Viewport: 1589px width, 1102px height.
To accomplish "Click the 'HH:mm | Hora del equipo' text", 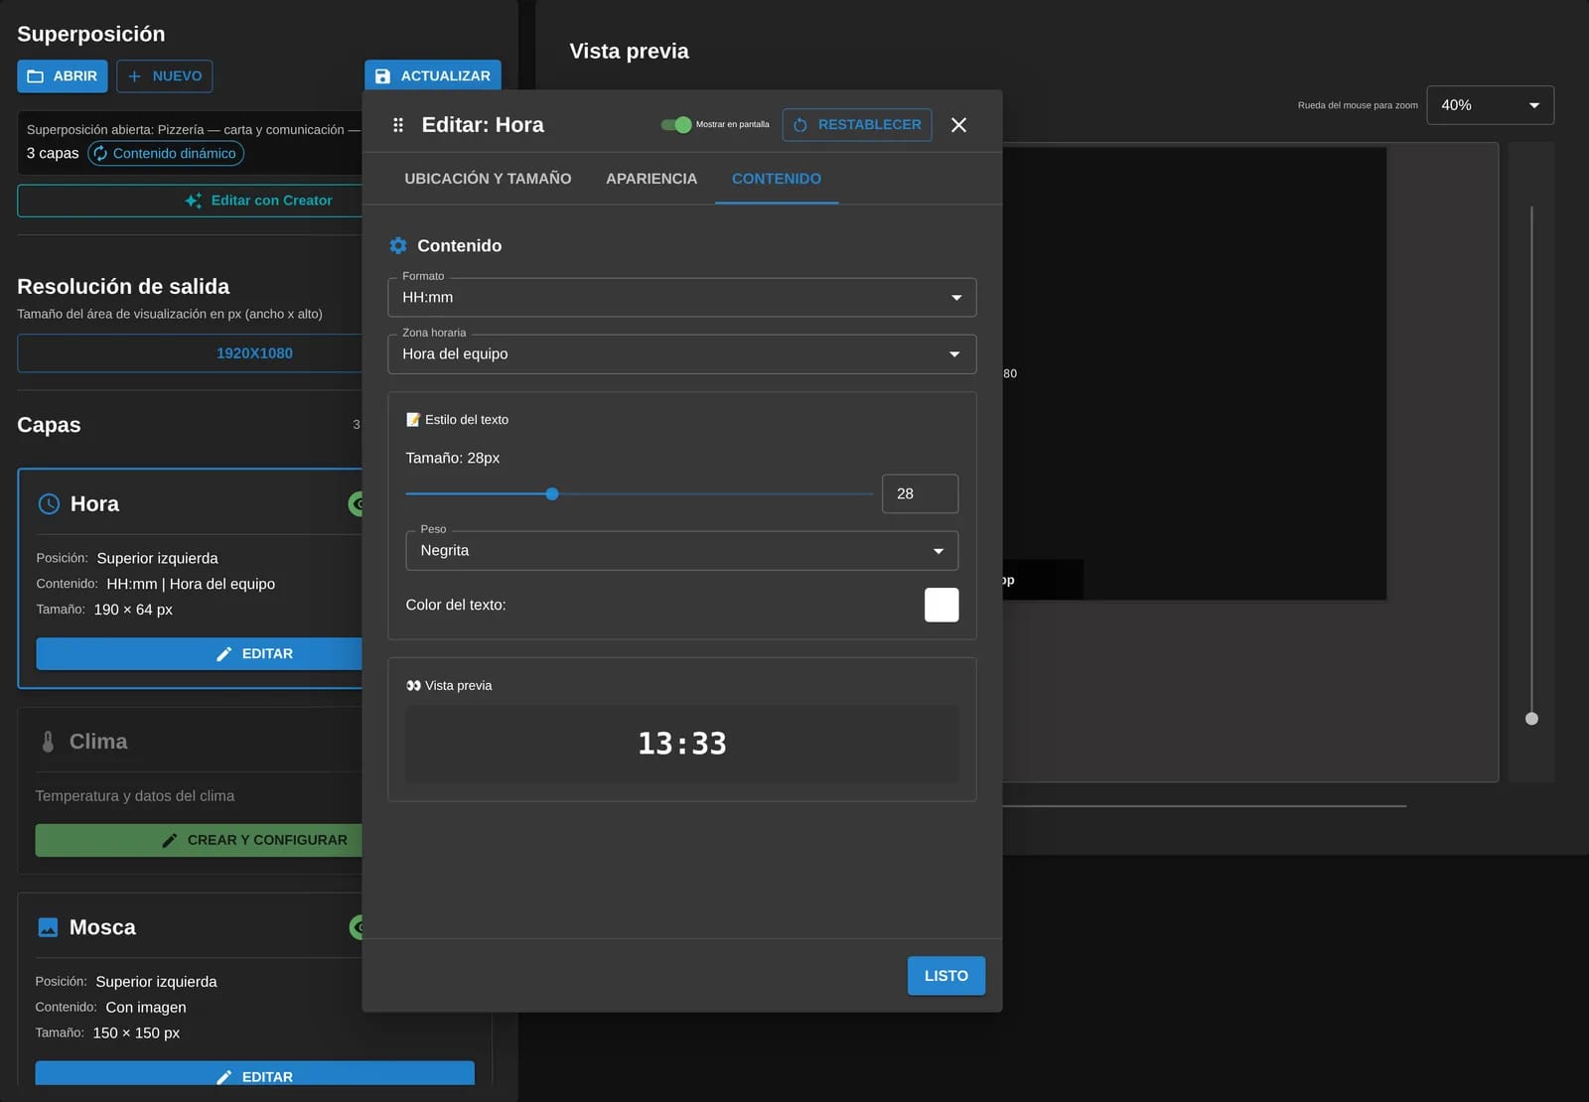I will click(x=191, y=584).
